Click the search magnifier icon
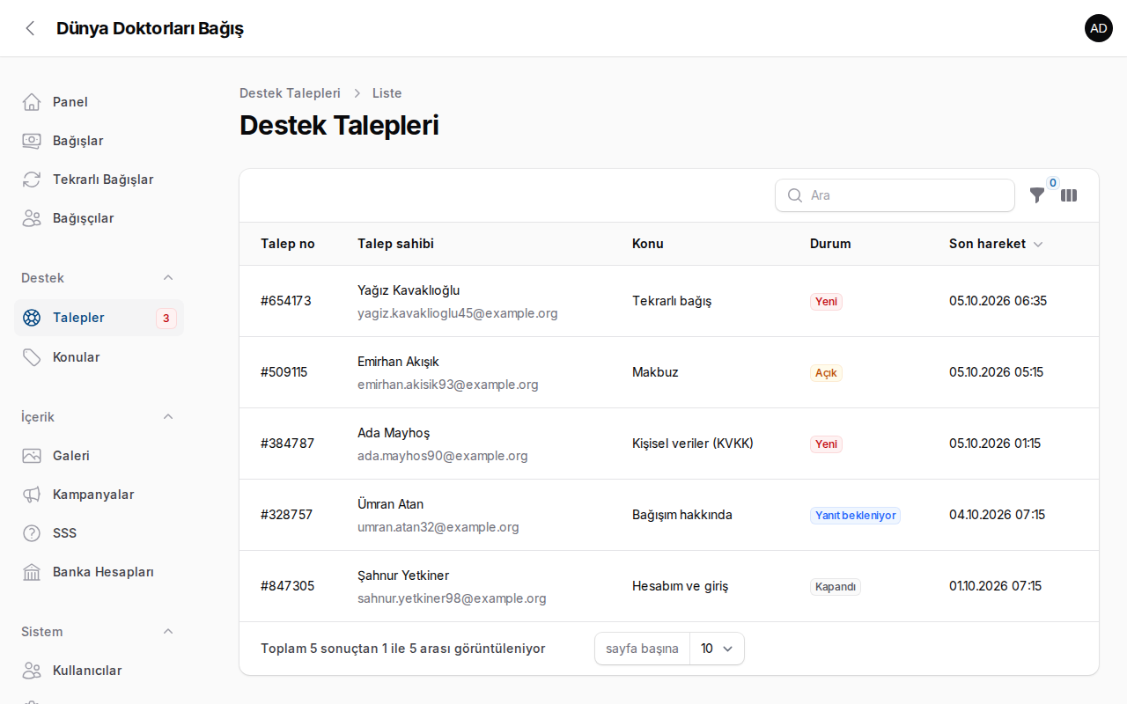Viewport: 1127px width, 704px height. coord(795,195)
